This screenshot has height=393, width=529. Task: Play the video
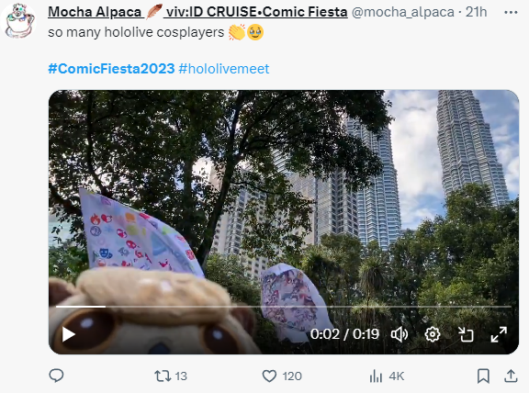[x=69, y=334]
